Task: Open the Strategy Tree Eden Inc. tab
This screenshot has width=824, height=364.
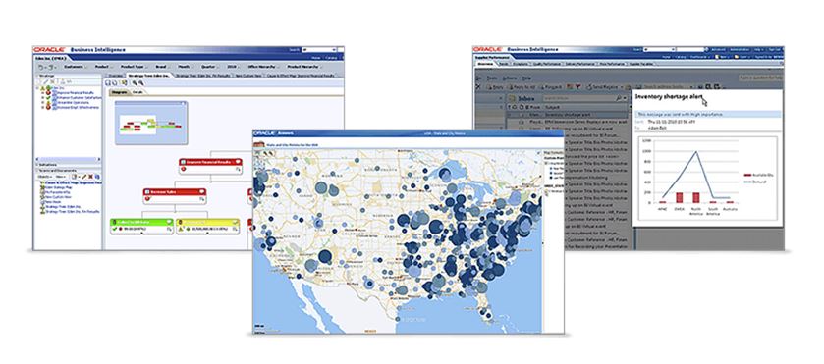Action: (149, 76)
